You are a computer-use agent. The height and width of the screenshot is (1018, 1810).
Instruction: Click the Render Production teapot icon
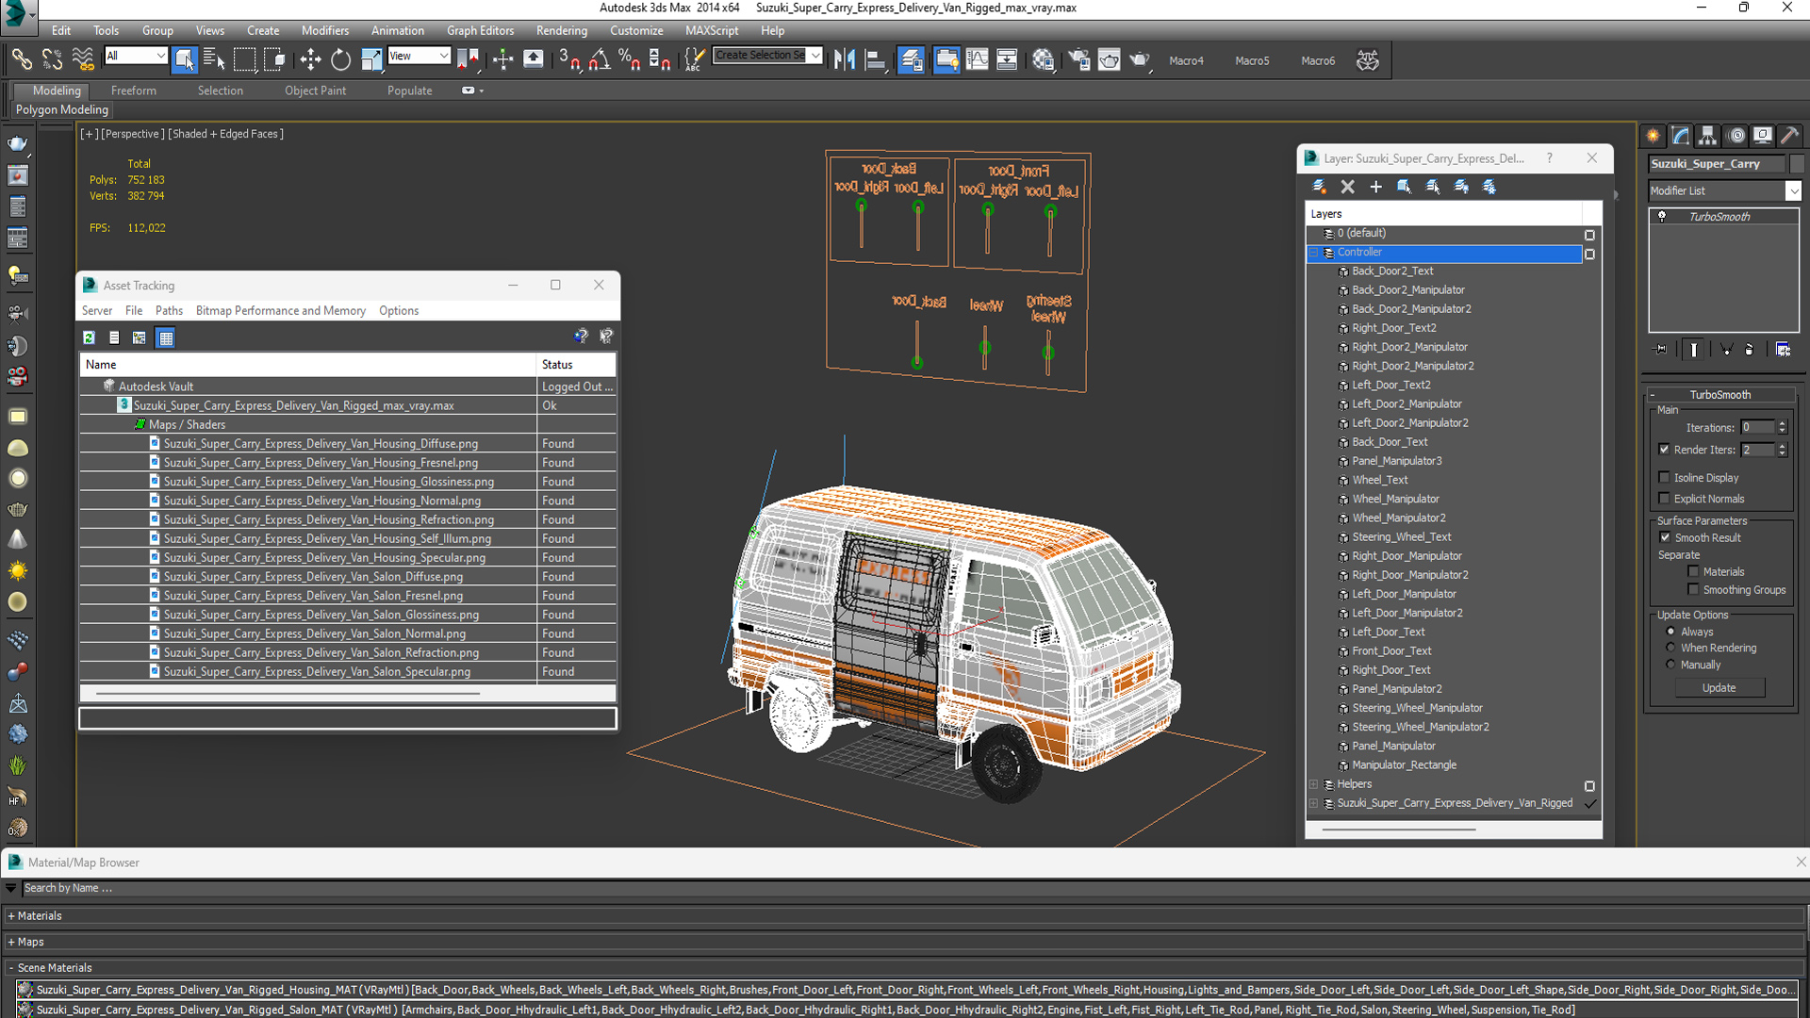(1140, 59)
